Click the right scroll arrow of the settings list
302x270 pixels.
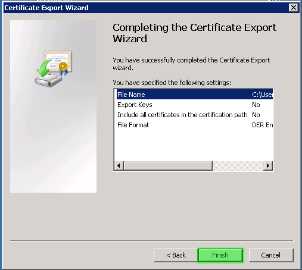click(268, 165)
